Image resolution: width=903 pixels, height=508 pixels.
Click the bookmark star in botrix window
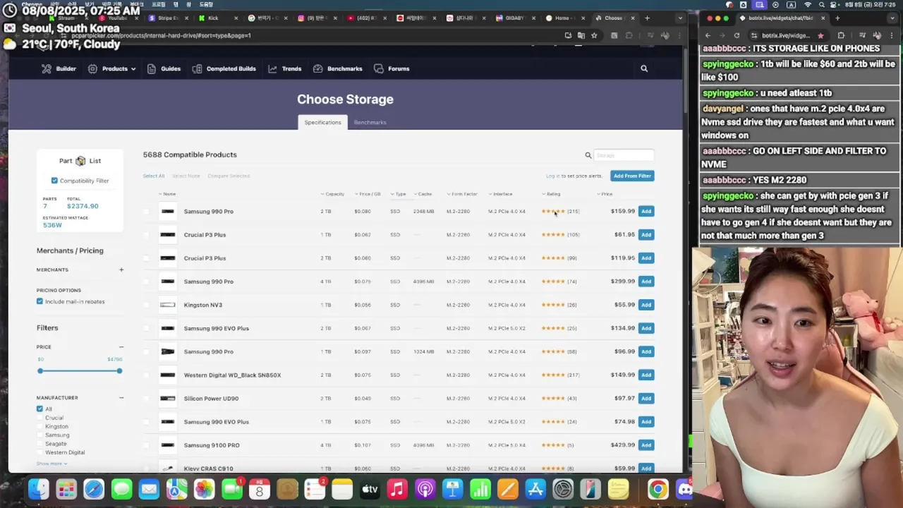pyautogui.click(x=820, y=35)
